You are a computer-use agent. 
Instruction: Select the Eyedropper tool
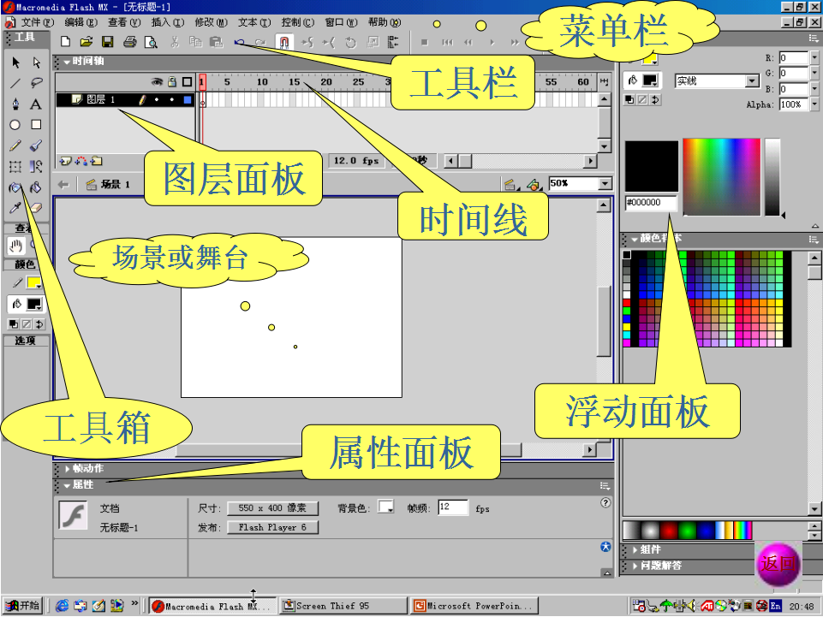pyautogui.click(x=15, y=208)
